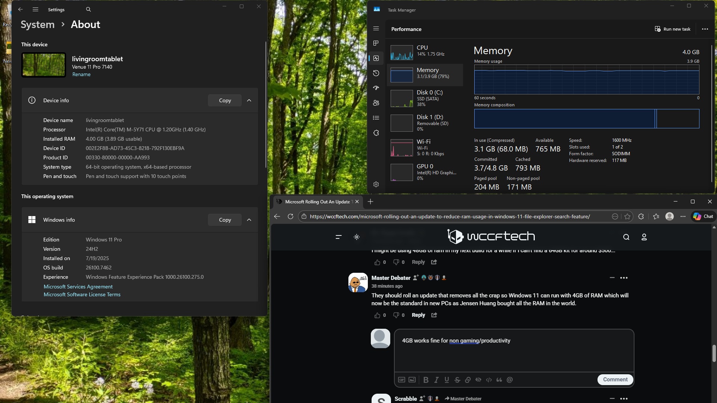
Task: Select GPU 0 performance entry
Action: point(425,172)
